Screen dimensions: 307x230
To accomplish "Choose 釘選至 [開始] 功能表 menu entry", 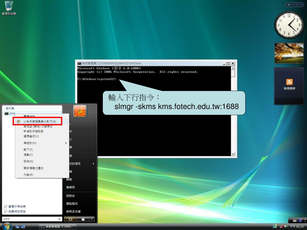I will coord(38,127).
